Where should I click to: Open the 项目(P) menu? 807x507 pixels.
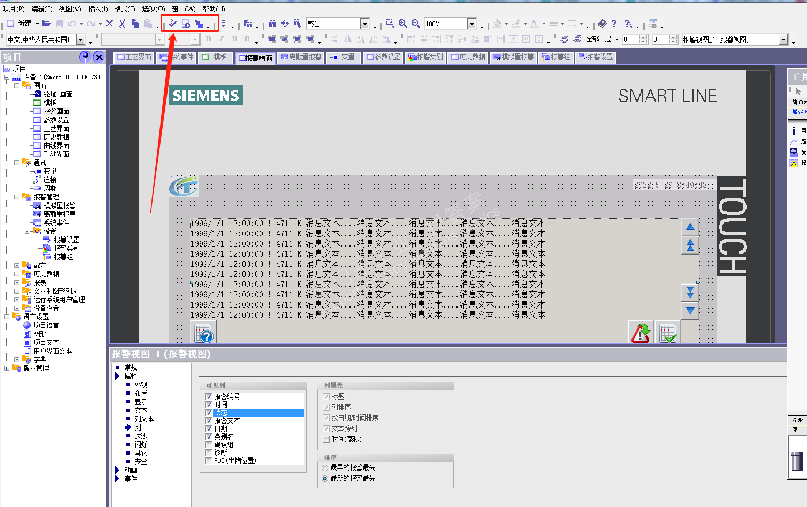click(x=13, y=9)
